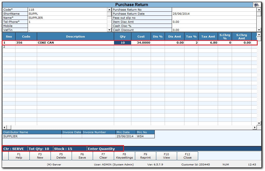Click the Mrc No value WS4
265x171 pixels.
click(145, 136)
